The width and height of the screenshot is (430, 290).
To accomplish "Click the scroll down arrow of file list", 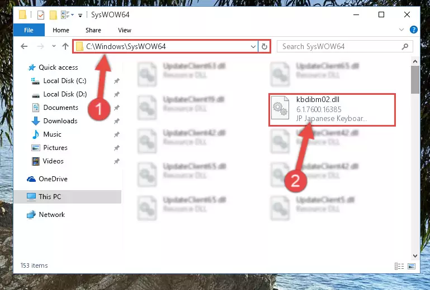I will pyautogui.click(x=415, y=256).
